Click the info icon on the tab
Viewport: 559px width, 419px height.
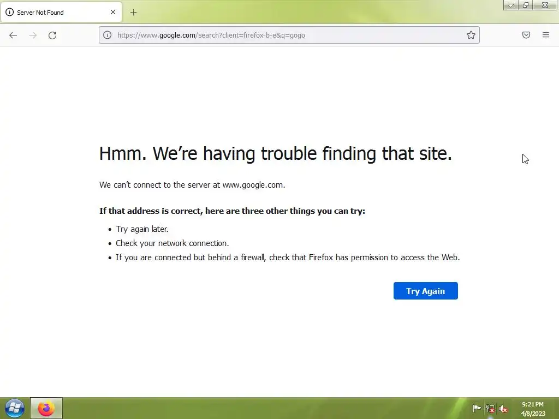click(10, 12)
